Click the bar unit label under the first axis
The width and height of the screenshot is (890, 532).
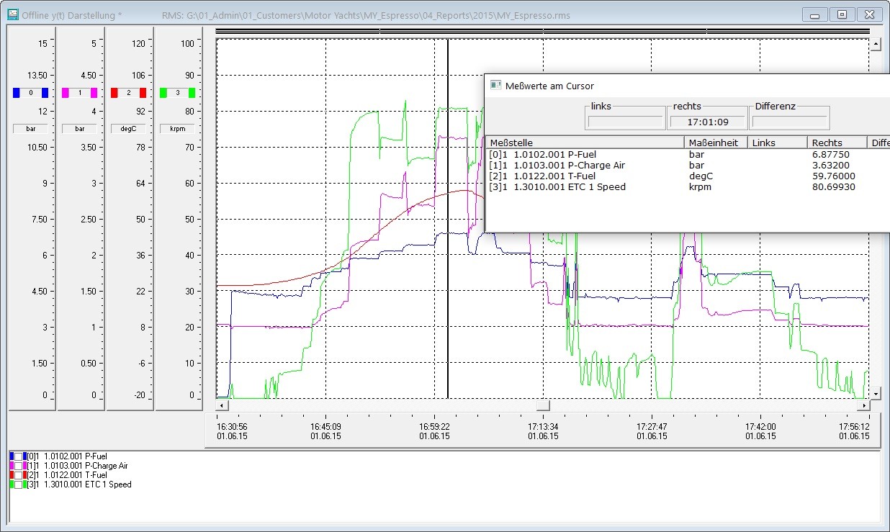point(31,128)
